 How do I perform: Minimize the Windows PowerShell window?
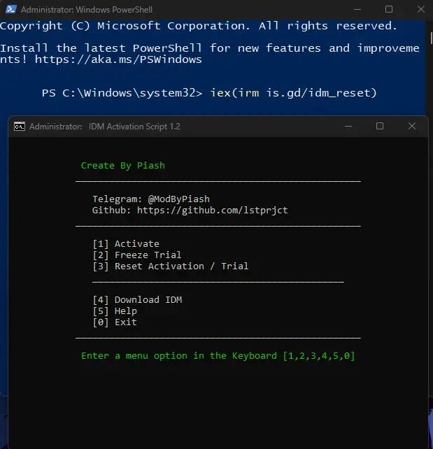pos(357,10)
